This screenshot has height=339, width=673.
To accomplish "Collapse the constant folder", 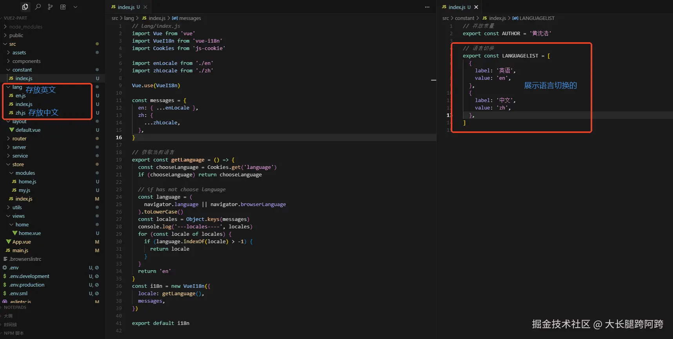I will click(x=53, y=70).
